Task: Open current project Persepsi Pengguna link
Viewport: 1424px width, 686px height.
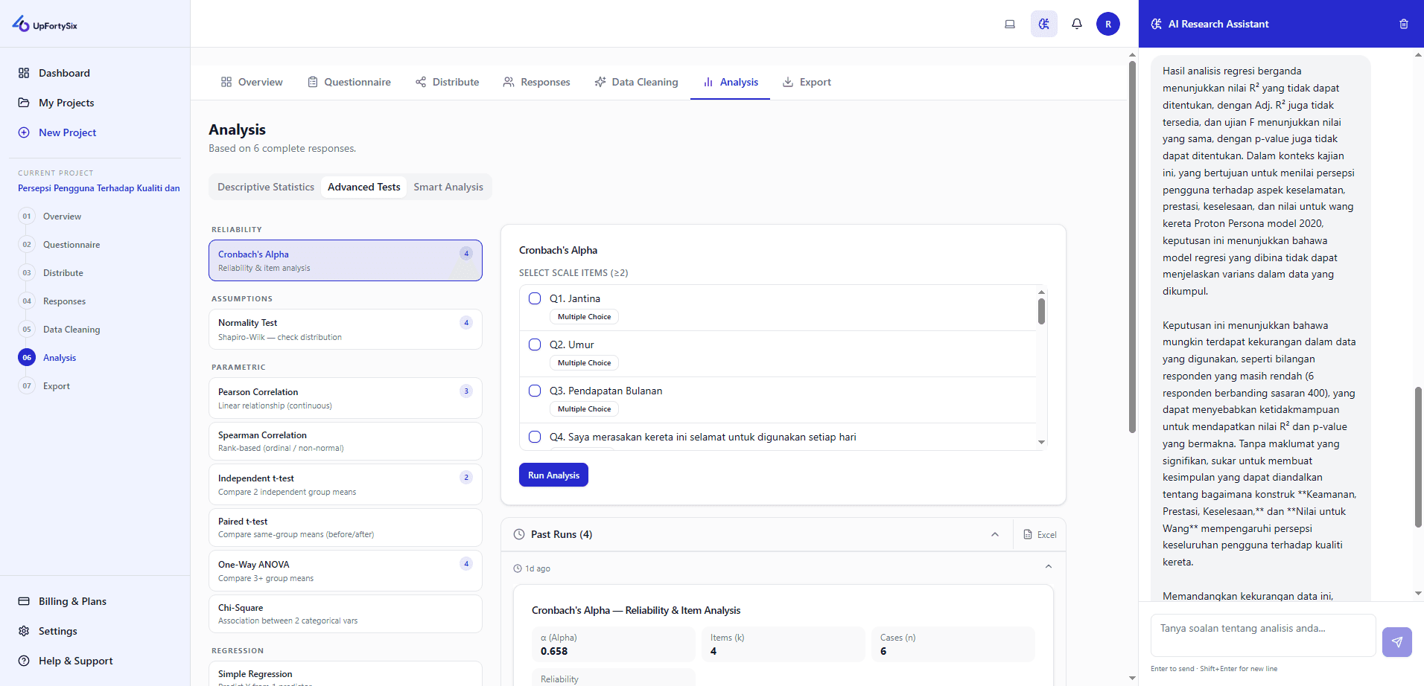Action: pyautogui.click(x=99, y=188)
